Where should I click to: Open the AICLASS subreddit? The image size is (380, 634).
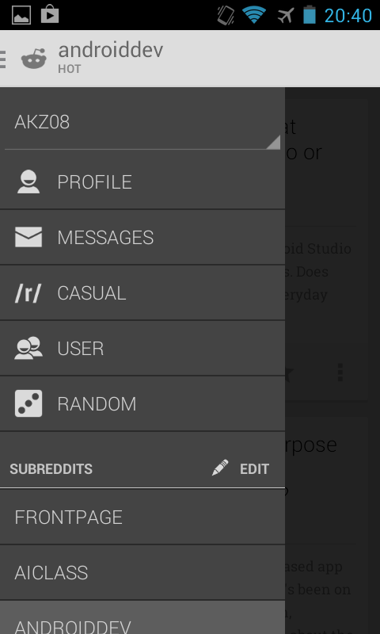click(x=142, y=572)
